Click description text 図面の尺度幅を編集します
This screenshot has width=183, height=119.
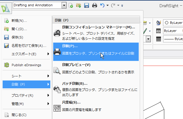click(82, 110)
